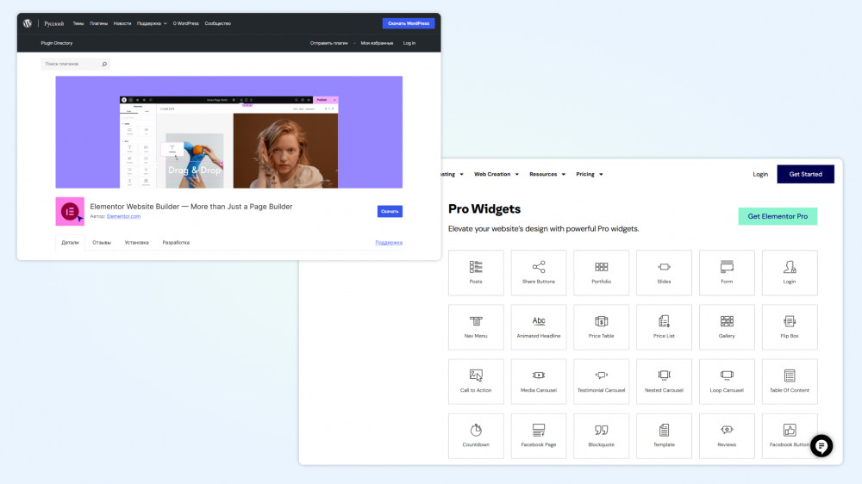Select the Slides widget icon
The image size is (862, 484).
[x=664, y=267]
